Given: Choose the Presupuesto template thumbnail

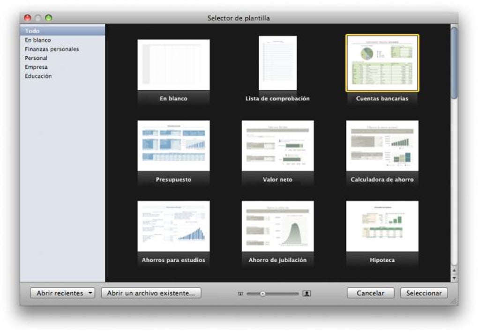Looking at the screenshot, I should point(173,146).
